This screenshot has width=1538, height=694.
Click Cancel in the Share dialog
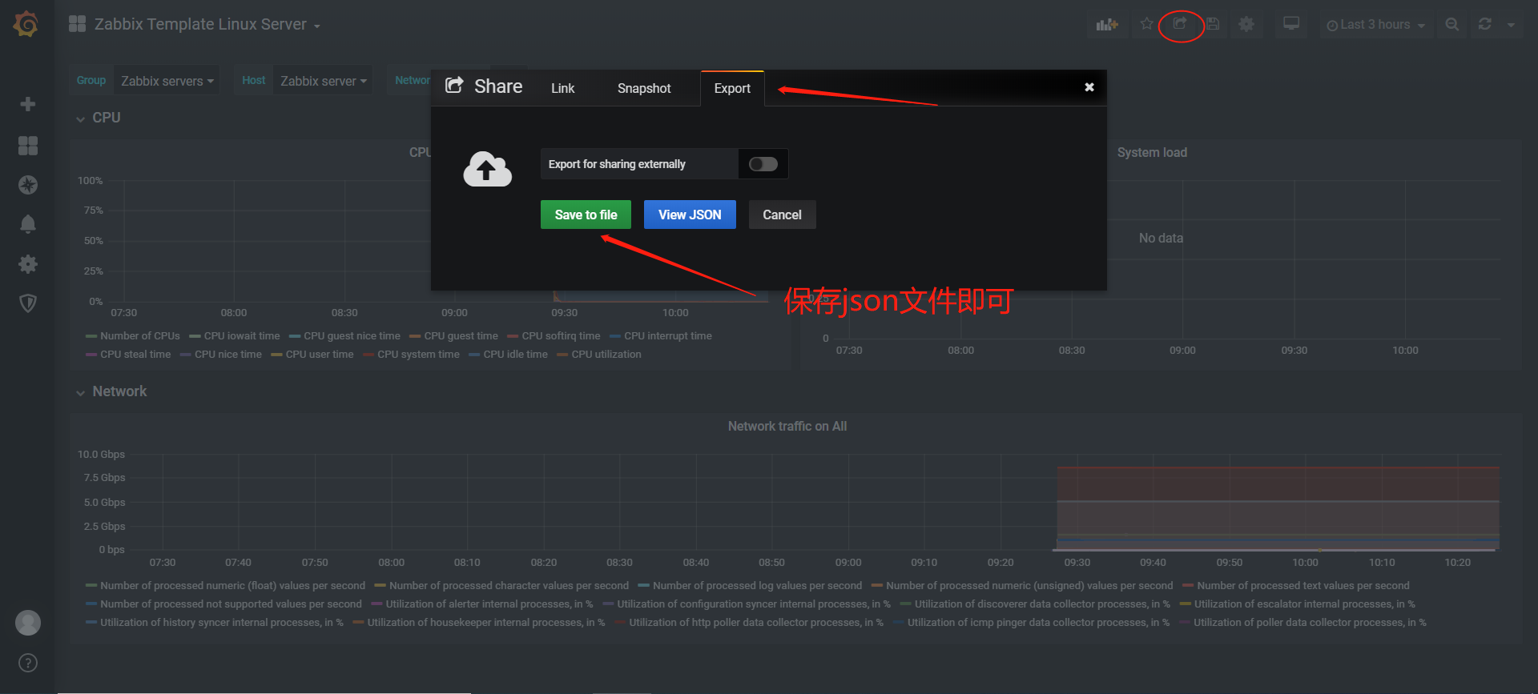point(782,215)
